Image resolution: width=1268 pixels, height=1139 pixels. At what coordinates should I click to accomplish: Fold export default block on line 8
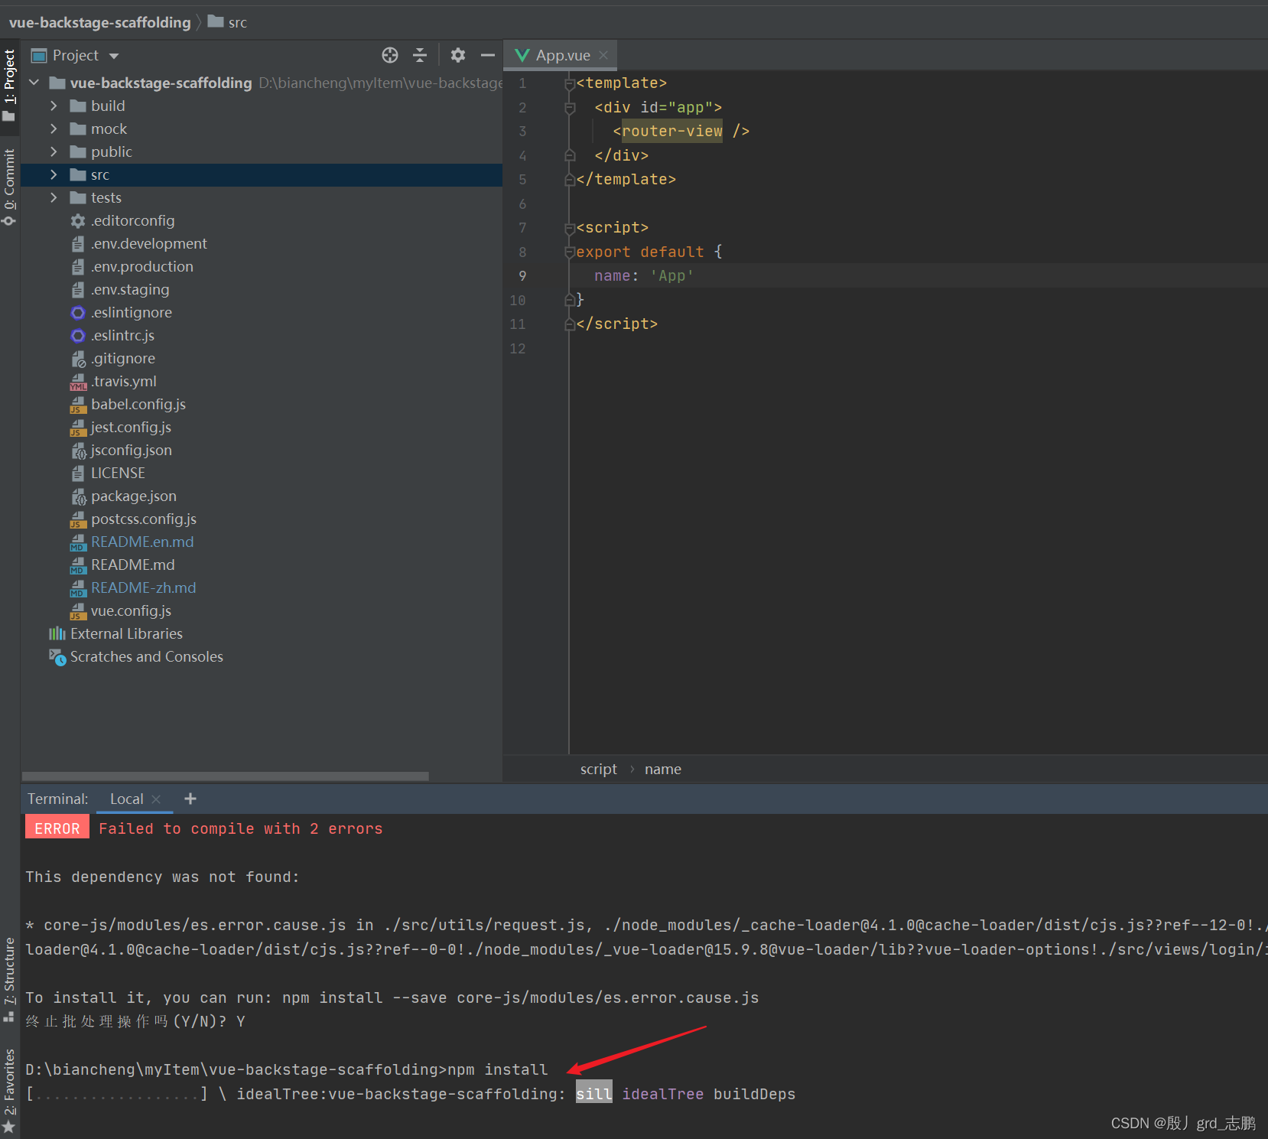[x=570, y=252]
